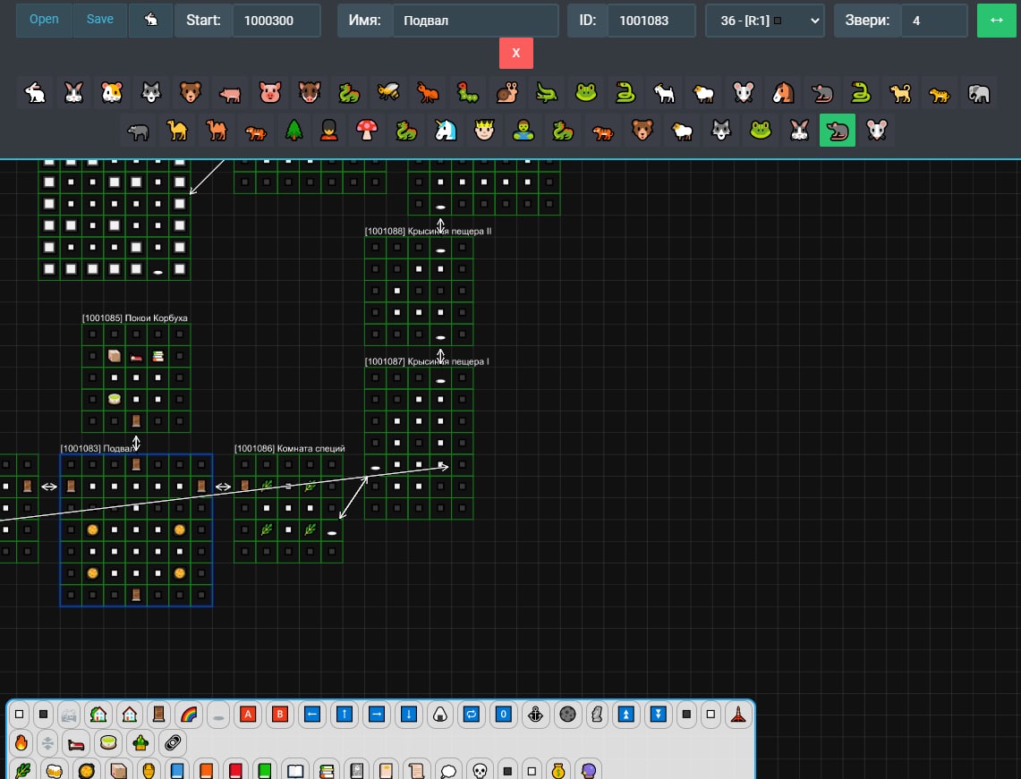This screenshot has width=1021, height=779.
Task: Select the blue down arrow tool
Action: coord(408,715)
